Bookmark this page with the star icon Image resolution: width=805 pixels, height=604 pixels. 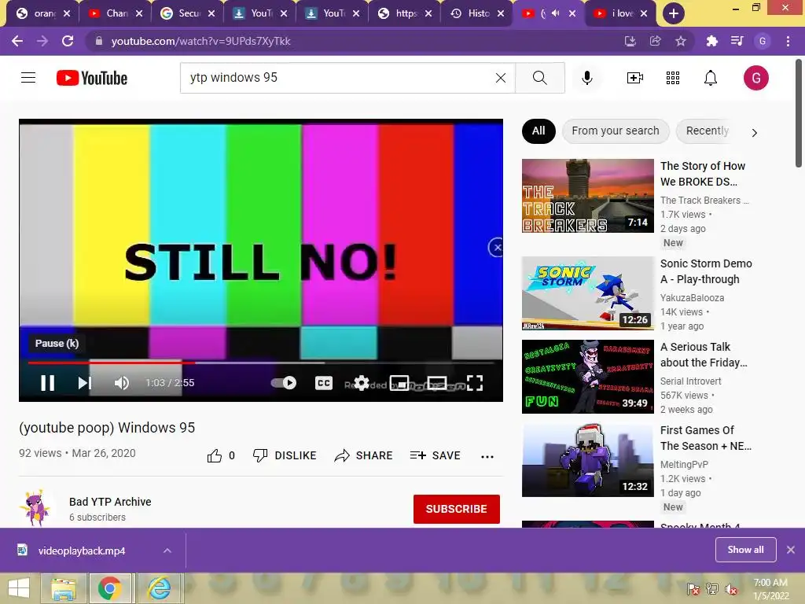click(680, 41)
